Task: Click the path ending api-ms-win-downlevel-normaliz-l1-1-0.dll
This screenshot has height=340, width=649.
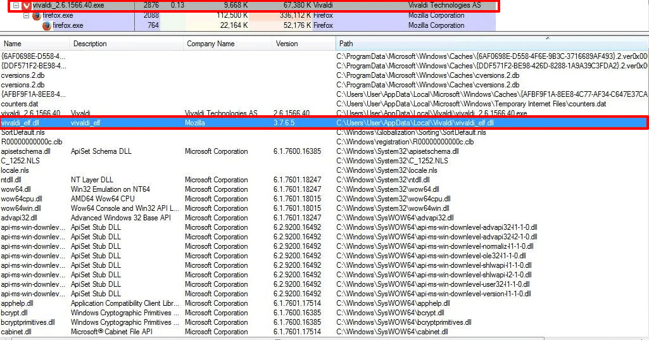Action: [434, 246]
